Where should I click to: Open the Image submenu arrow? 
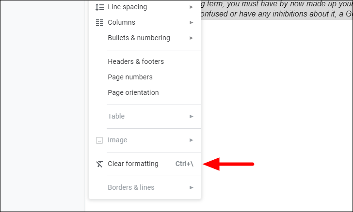click(x=192, y=140)
